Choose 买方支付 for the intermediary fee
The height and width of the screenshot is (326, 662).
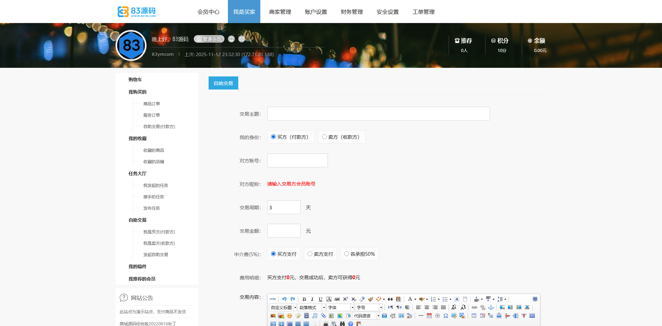pyautogui.click(x=273, y=254)
